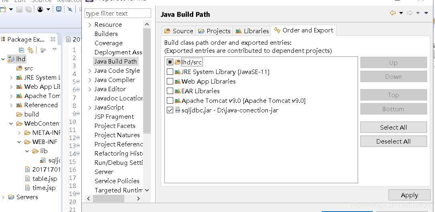This screenshot has height=212, width=435.
Task: Switch to the Libraries tab
Action: click(x=252, y=31)
